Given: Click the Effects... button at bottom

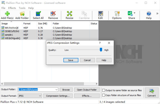Looking at the screenshot, I should (x=87, y=96).
